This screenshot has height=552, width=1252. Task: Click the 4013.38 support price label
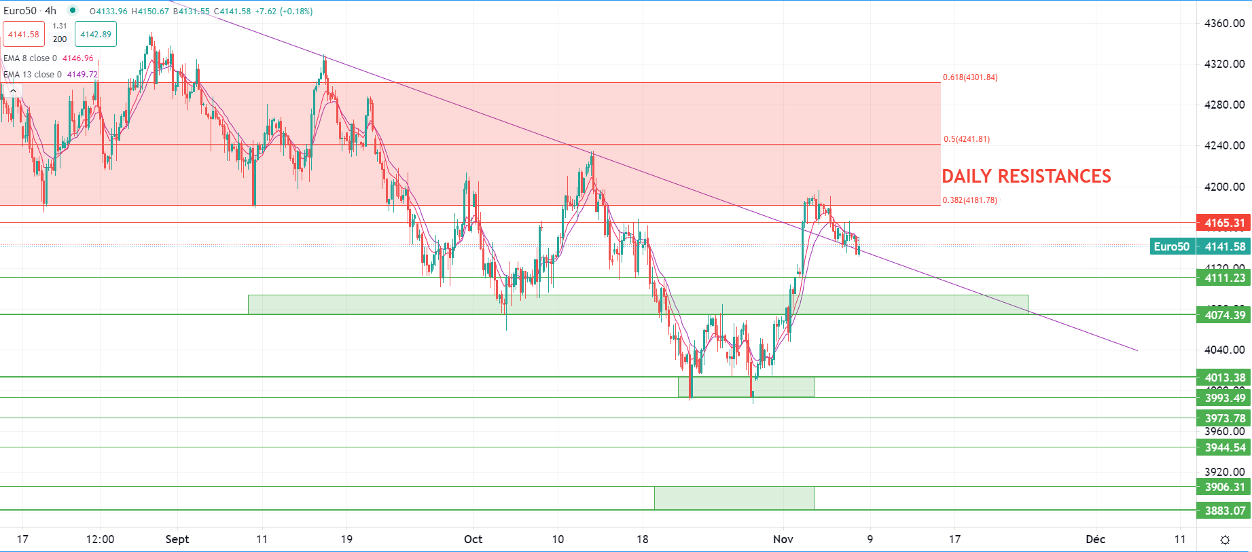click(x=1224, y=378)
